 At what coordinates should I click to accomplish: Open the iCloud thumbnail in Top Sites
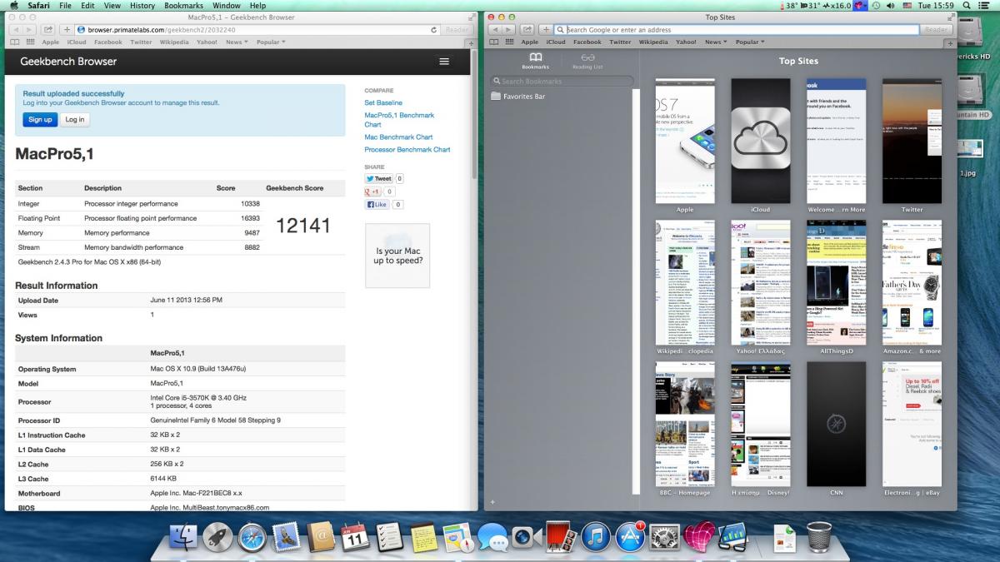click(761, 141)
